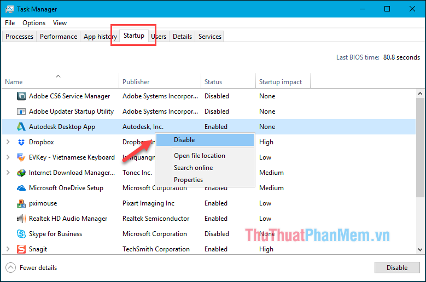
Task: Choose Disable in the context menu
Action: 205,140
